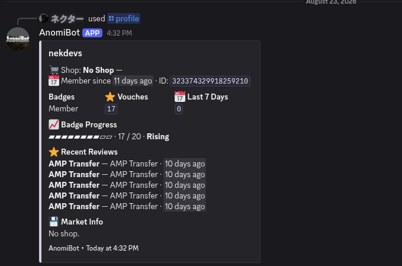
Task: Click the small ネクター user avatar
Action: [x=44, y=18]
